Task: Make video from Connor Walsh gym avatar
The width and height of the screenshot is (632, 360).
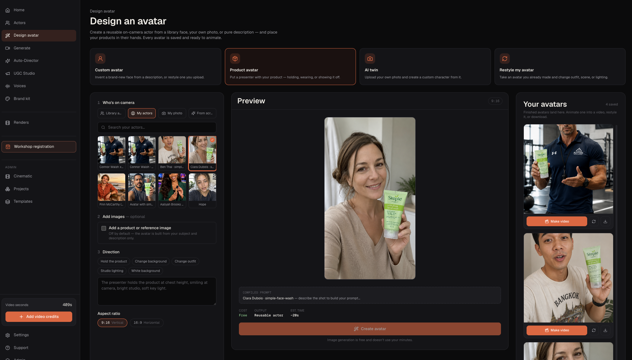Action: pyautogui.click(x=557, y=221)
